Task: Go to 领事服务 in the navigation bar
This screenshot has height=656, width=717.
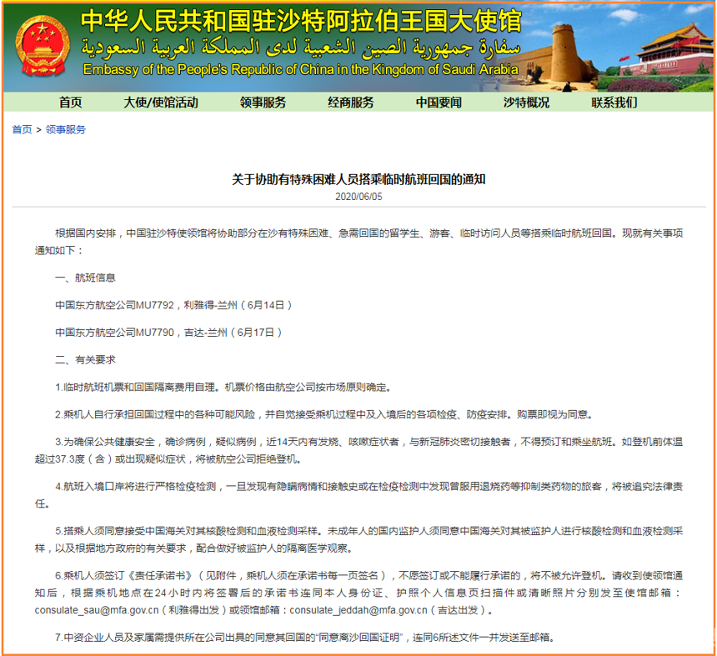Action: (263, 103)
